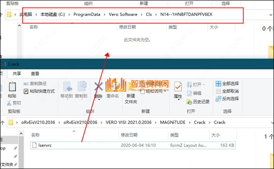The width and height of the screenshot is (274, 169).
Task: Click the Crack window title text
Action: click(x=14, y=64)
